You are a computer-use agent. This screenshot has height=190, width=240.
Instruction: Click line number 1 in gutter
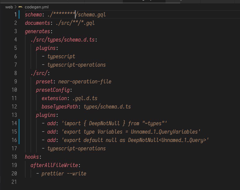coord(15,15)
